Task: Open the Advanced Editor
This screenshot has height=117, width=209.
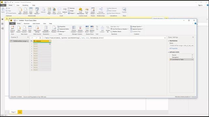Action: point(63,29)
